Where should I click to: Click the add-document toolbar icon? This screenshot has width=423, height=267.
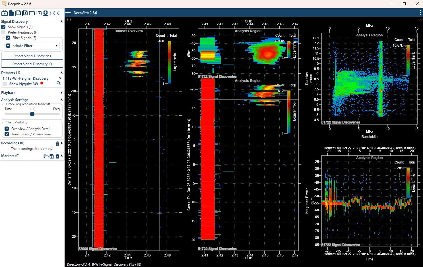pyautogui.click(x=25, y=13)
